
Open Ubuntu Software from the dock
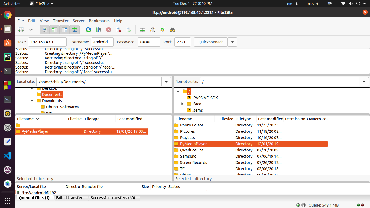pyautogui.click(x=8, y=43)
